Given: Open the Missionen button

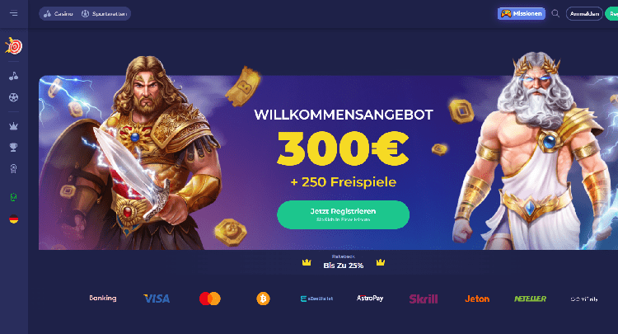Looking at the screenshot, I should 522,14.
